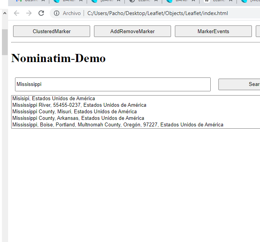Focus the Mississippi search text field
Screen dimensions: 260x242
point(113,84)
